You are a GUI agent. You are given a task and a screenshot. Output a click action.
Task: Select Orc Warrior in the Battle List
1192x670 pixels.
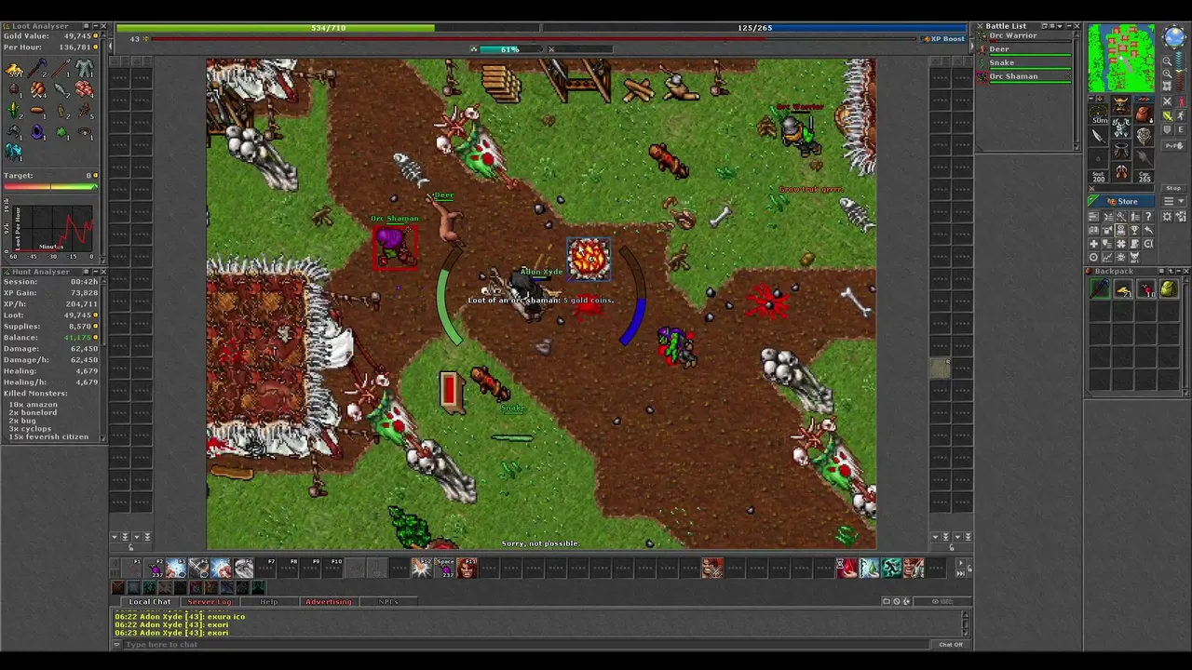point(1024,36)
